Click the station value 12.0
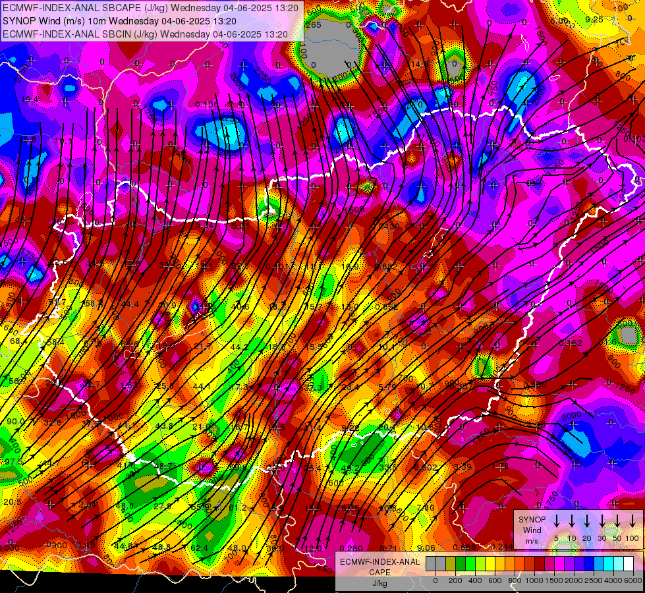 click(x=313, y=548)
